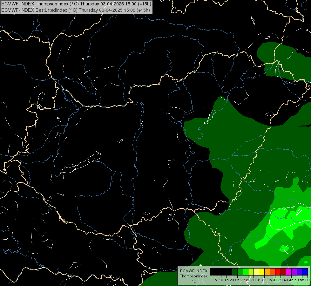The width and height of the screenshot is (311, 286).
Task: Click the orange-red 35–37 legend swatch
Action: click(273, 272)
